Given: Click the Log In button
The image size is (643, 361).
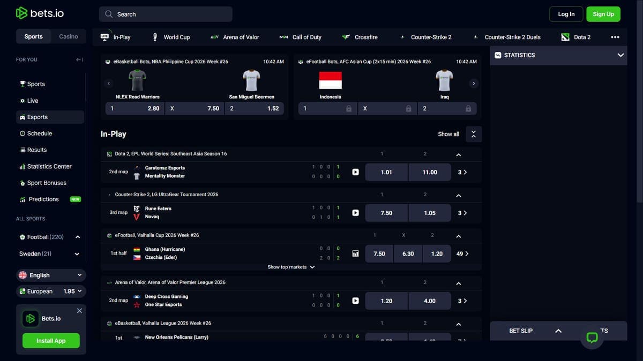Looking at the screenshot, I should click(x=566, y=14).
